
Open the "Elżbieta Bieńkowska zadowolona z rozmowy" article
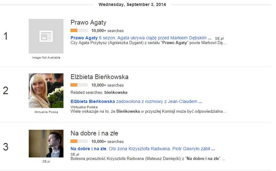[x=136, y=101]
